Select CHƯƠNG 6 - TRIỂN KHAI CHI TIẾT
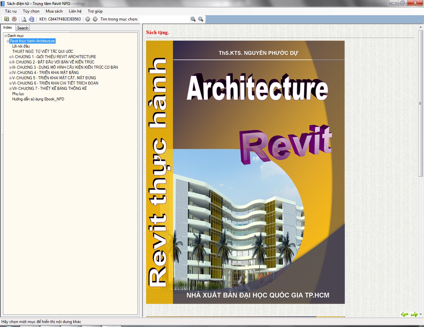Viewport: 424px width, 327px height. pyautogui.click(x=55, y=83)
